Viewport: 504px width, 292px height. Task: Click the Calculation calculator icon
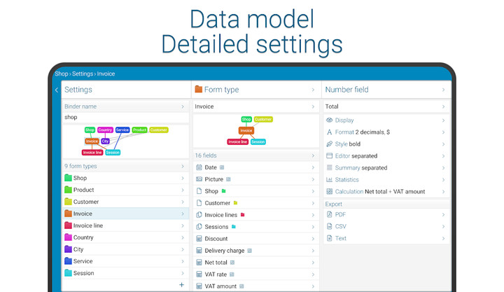pyautogui.click(x=330, y=192)
